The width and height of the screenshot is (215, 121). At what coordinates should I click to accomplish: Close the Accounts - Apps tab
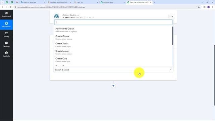pos(124,2)
